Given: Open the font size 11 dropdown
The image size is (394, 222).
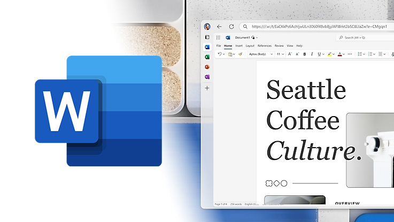Looking at the screenshot, I should [x=281, y=54].
